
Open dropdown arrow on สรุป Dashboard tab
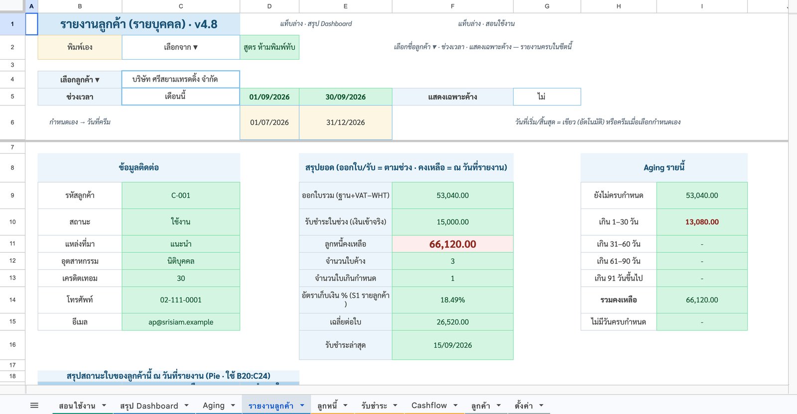click(x=187, y=406)
